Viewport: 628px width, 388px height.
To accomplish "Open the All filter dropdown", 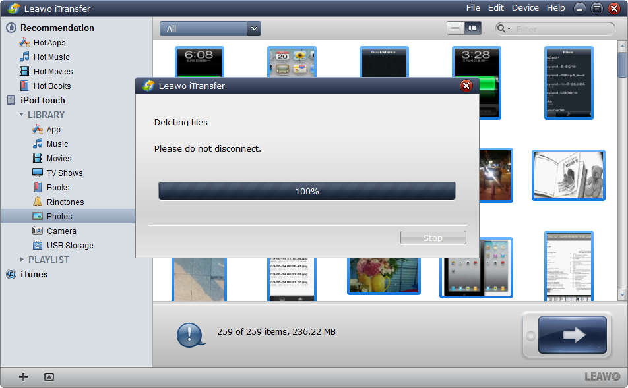I will point(210,28).
